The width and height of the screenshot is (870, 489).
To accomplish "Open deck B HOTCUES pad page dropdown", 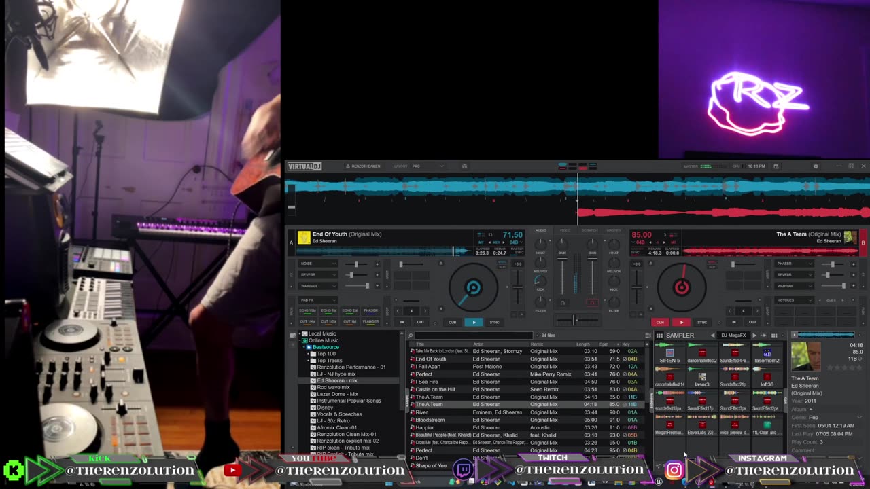I will point(794,300).
